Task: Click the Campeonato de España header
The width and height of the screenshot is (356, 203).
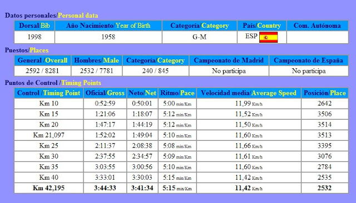Action: (x=309, y=60)
